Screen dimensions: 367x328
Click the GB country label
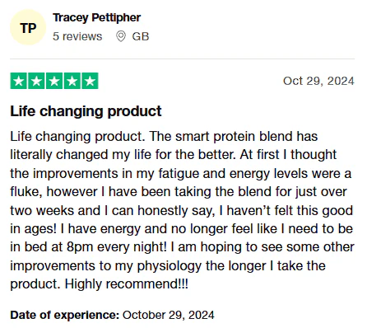(141, 36)
